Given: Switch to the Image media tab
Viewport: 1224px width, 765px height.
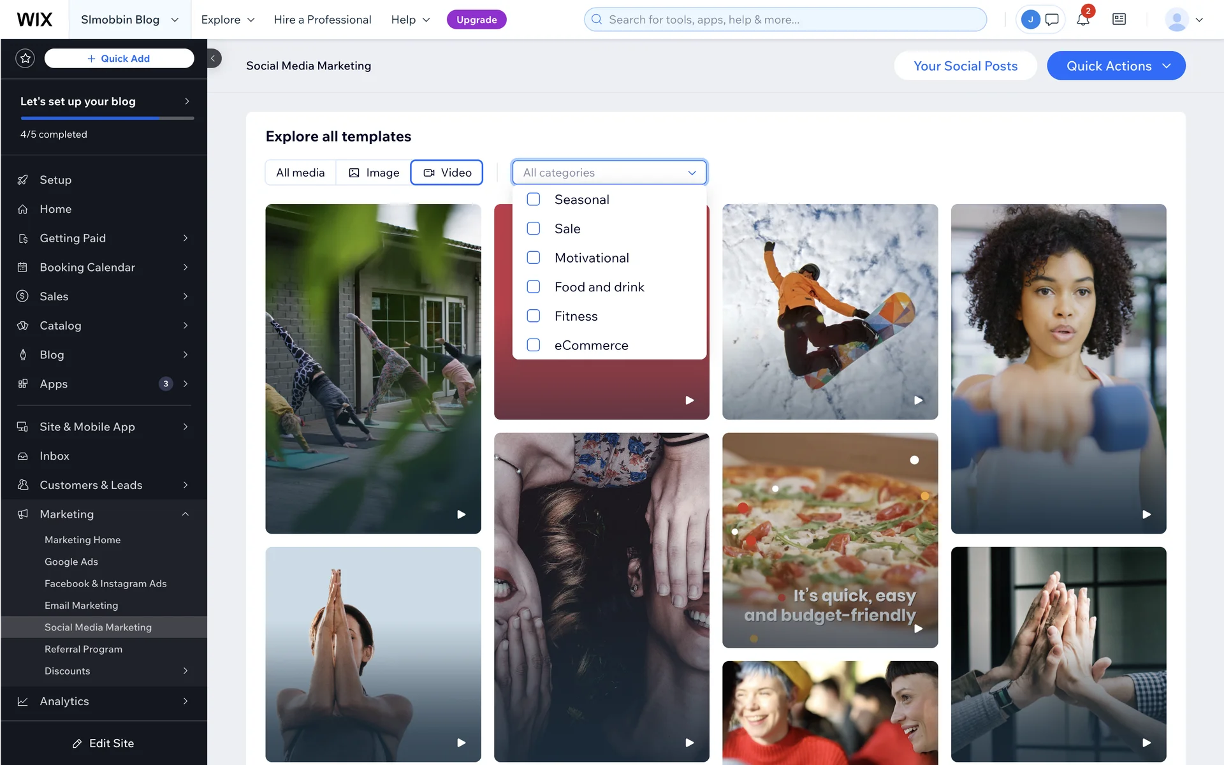Looking at the screenshot, I should click(374, 173).
